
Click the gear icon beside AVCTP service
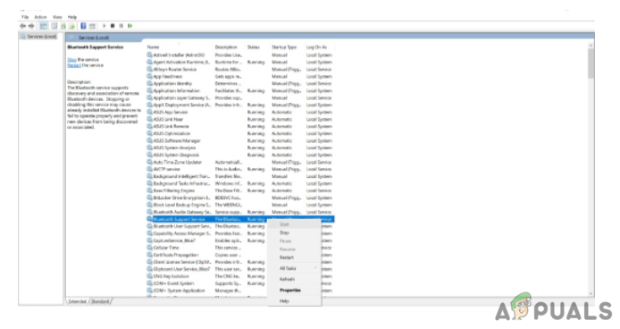pyautogui.click(x=149, y=170)
